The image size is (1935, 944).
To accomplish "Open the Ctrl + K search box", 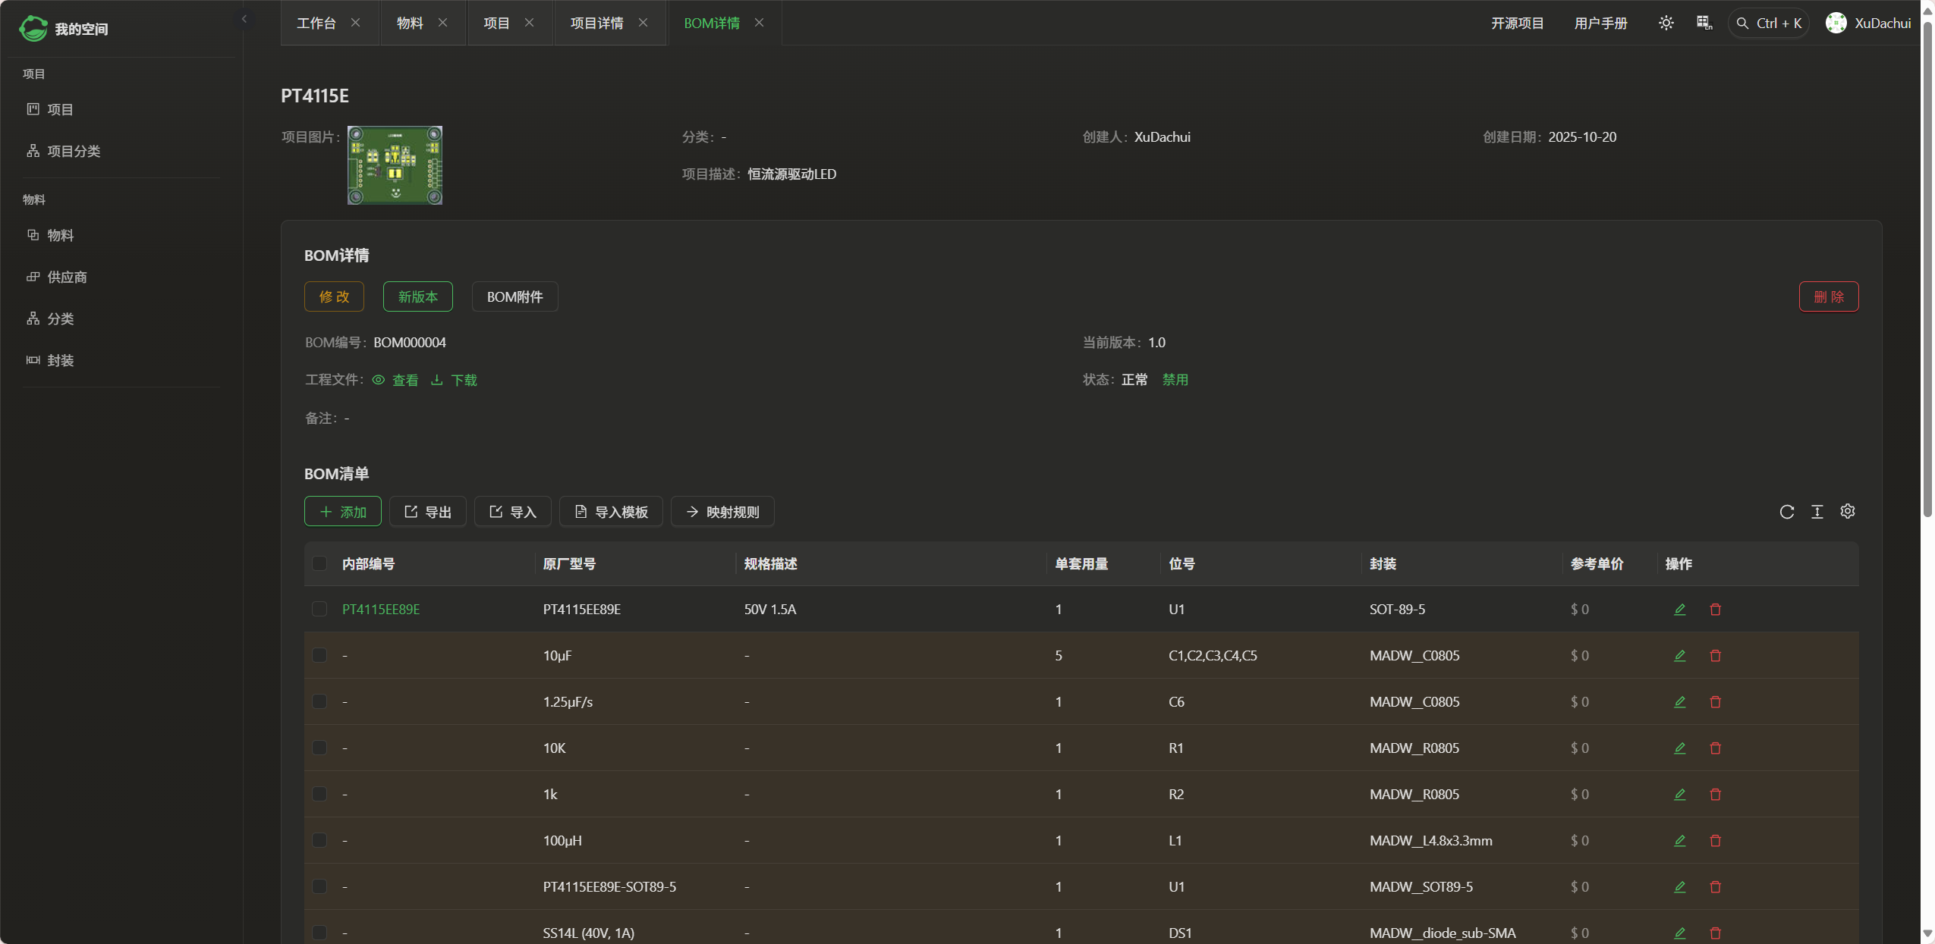I will 1768,23.
